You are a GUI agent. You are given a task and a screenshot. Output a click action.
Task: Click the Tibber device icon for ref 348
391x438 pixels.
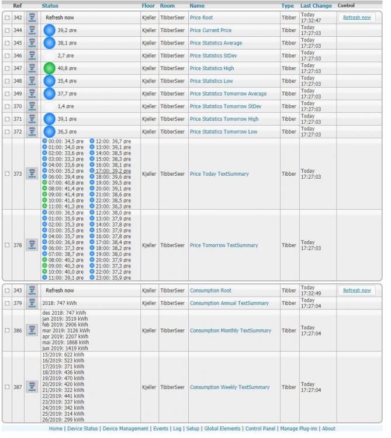coord(32,81)
